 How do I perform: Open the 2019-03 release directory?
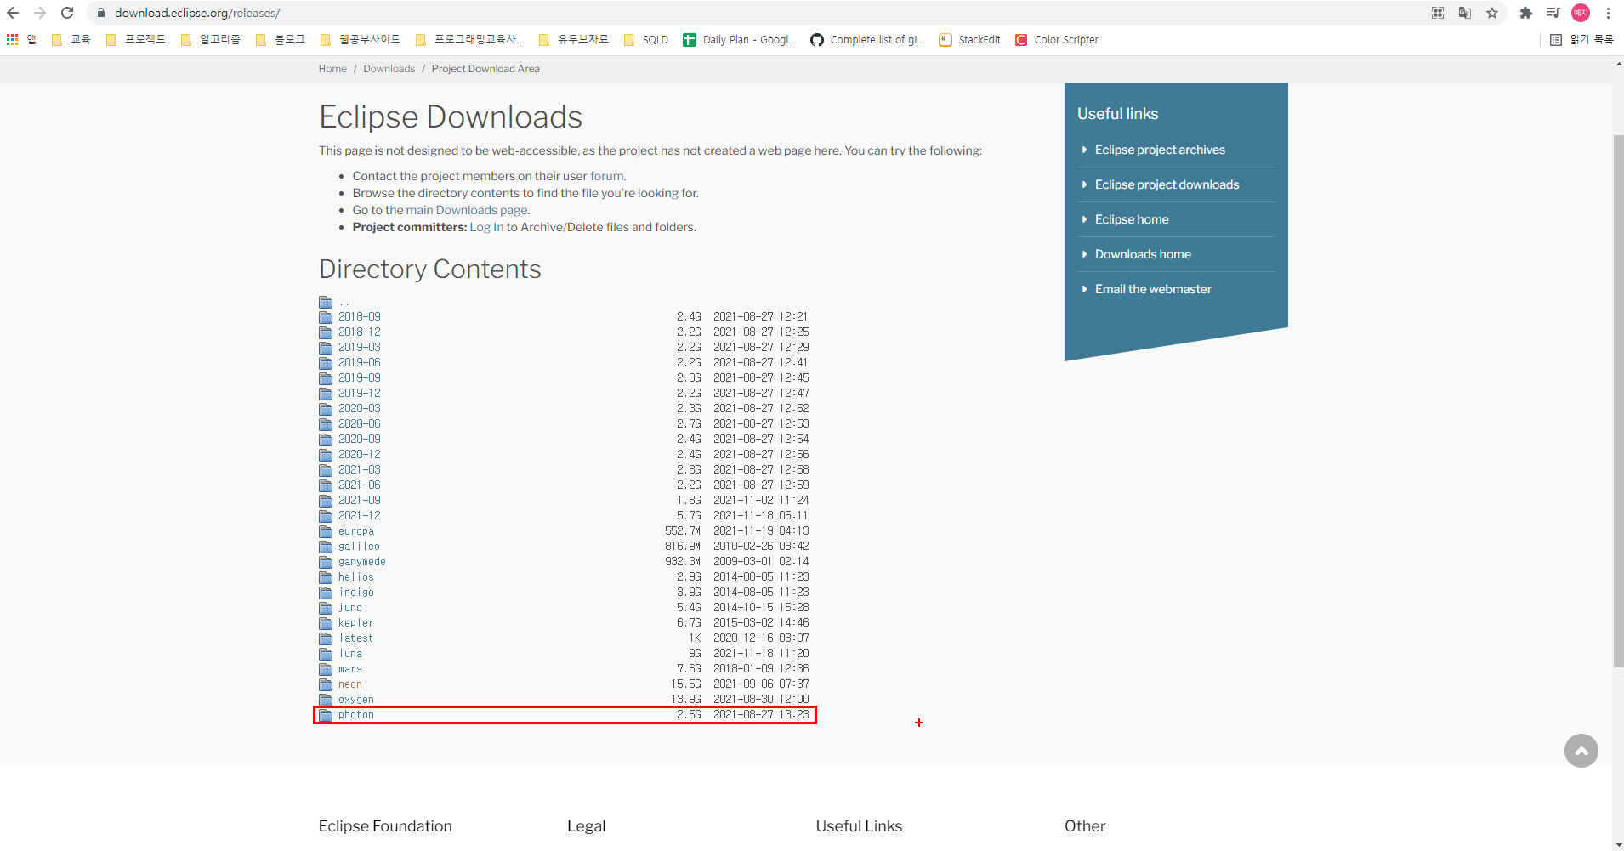click(360, 348)
